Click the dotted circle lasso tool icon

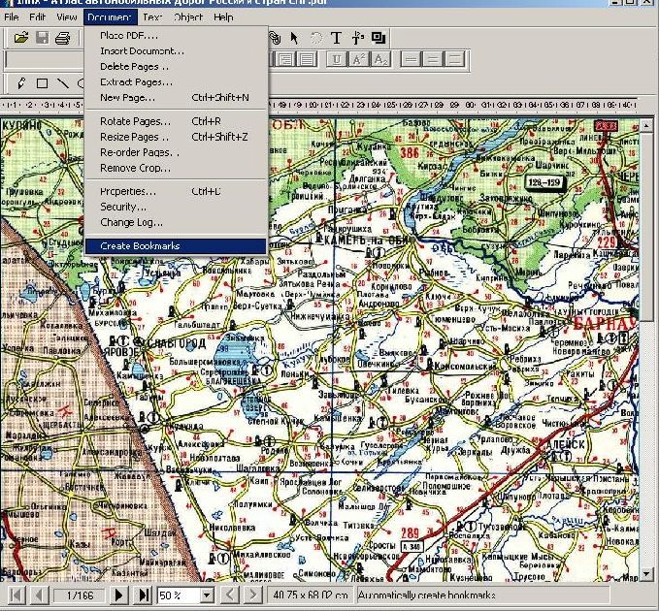pos(316,38)
